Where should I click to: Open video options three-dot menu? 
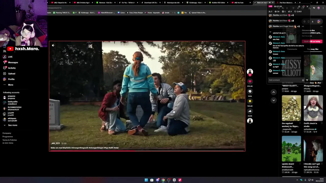[241, 45]
